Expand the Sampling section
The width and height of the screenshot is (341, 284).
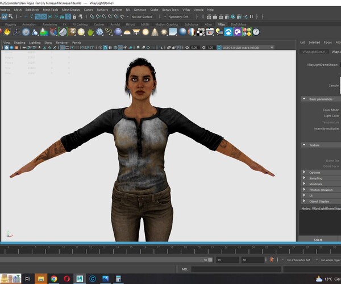coord(321,178)
